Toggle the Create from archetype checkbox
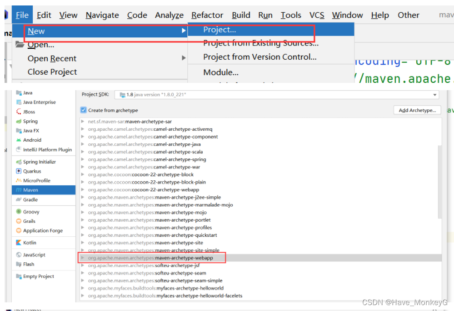Image resolution: width=454 pixels, height=311 pixels. click(x=83, y=110)
